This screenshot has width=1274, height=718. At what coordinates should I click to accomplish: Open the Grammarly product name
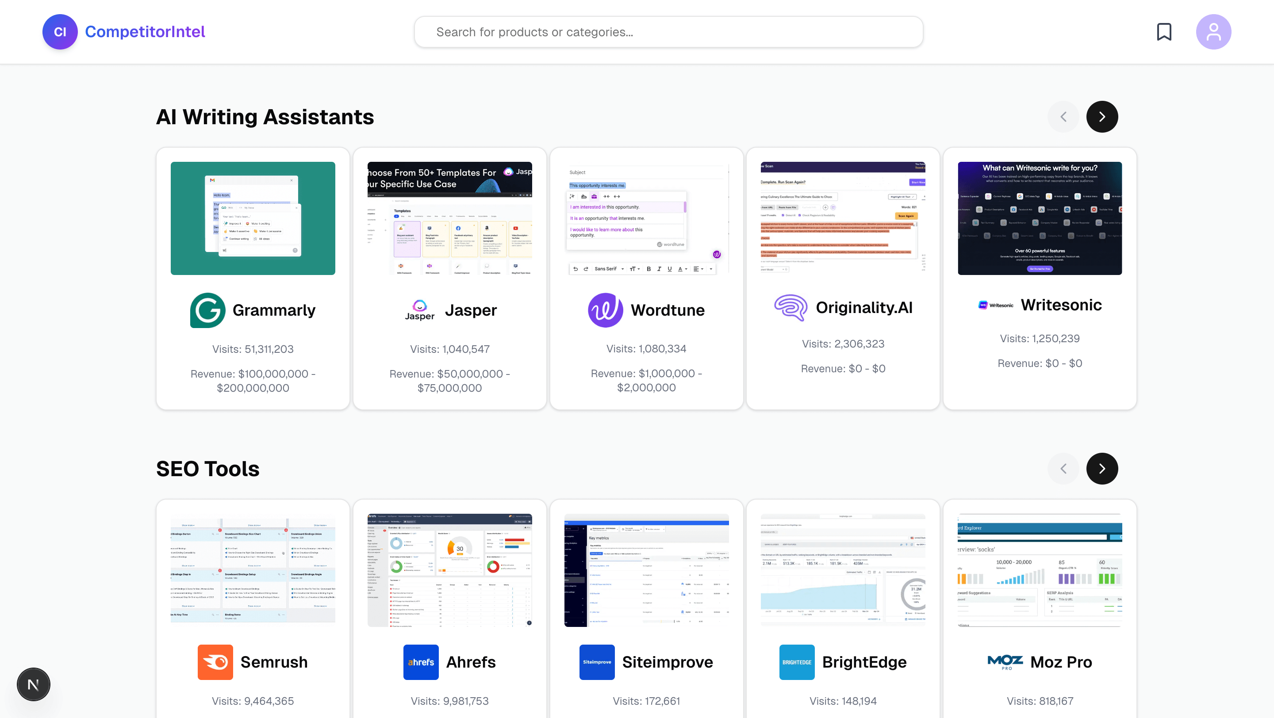274,310
